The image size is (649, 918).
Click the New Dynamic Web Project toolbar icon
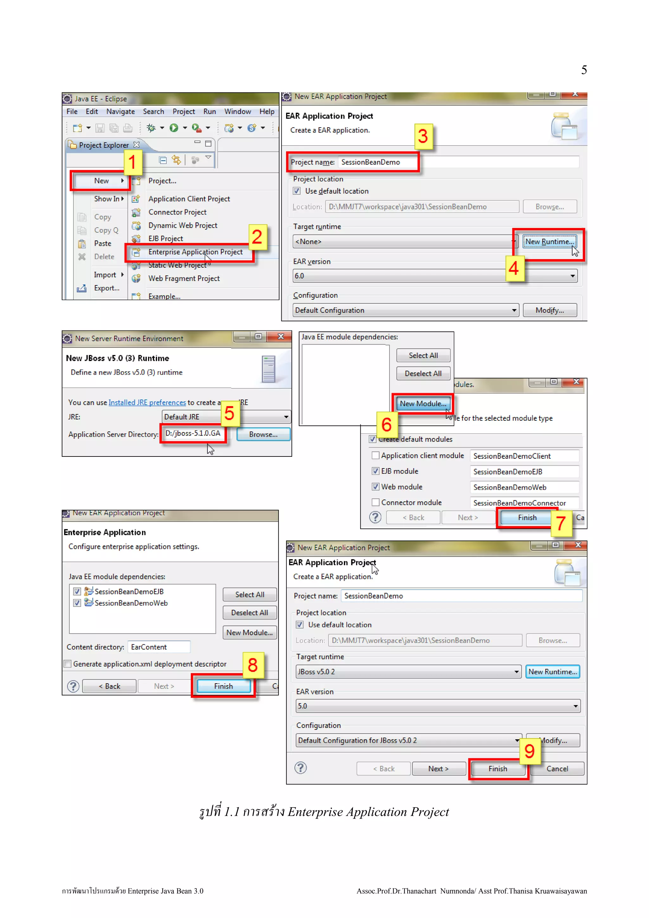coord(229,128)
